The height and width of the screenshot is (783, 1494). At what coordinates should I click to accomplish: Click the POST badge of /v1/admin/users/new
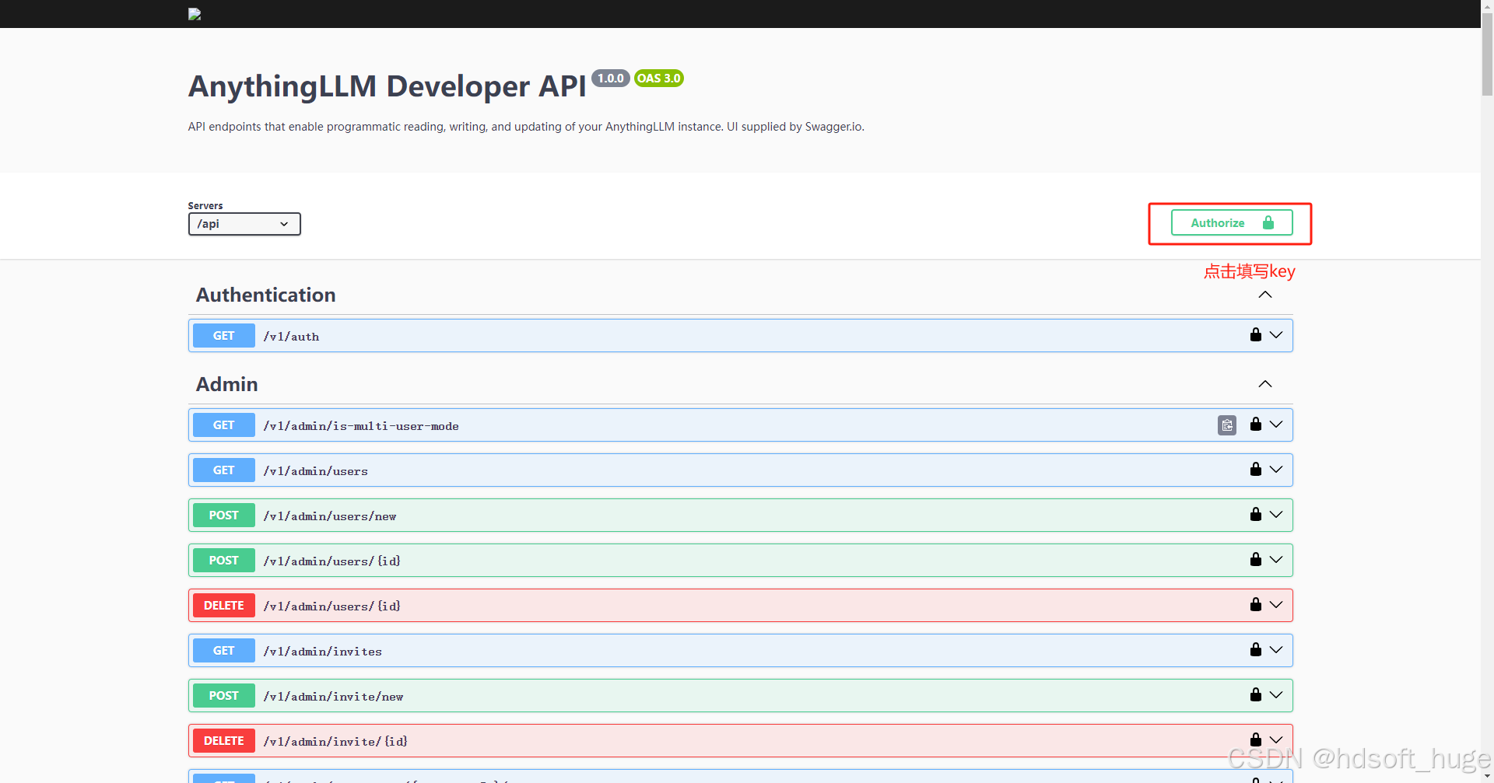pyautogui.click(x=224, y=516)
